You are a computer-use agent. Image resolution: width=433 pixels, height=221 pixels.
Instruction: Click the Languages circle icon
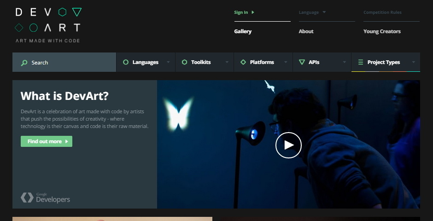point(126,62)
